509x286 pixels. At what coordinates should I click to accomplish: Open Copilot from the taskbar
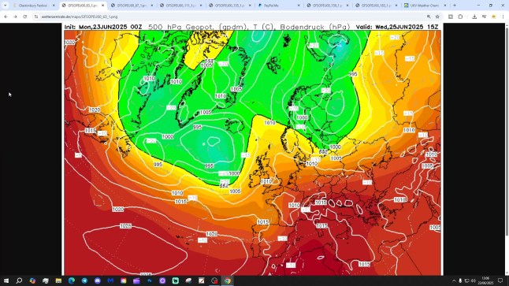tap(32, 280)
